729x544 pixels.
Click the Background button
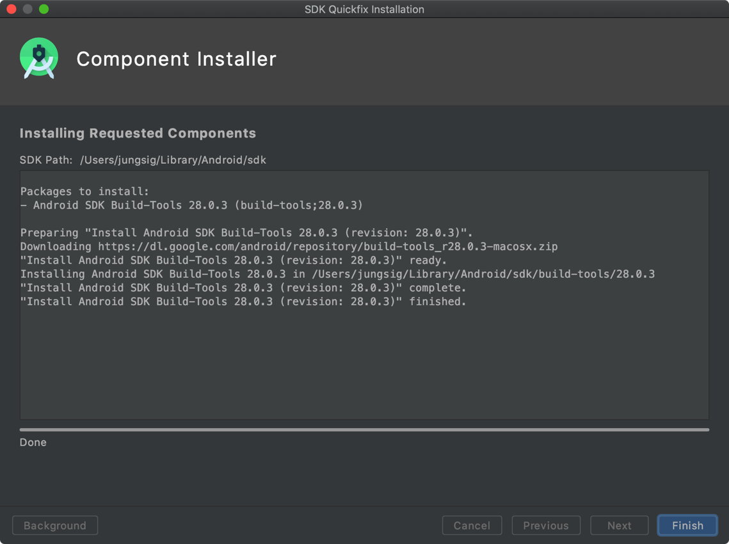point(55,525)
